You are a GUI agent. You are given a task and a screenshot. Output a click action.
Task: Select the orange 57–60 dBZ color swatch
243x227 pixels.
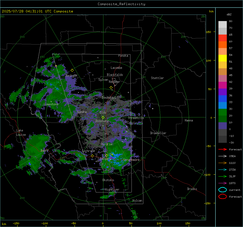222,45
